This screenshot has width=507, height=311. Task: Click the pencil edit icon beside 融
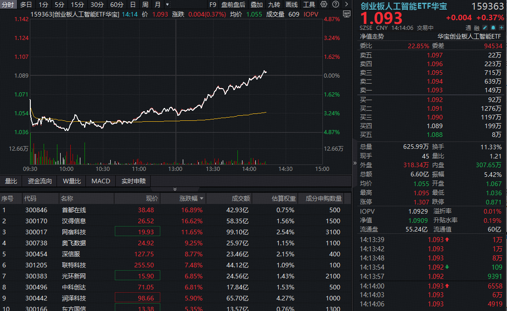pos(484,28)
